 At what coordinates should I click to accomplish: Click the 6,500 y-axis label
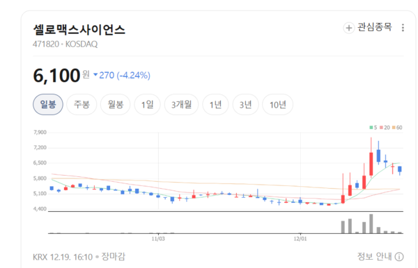click(x=40, y=163)
